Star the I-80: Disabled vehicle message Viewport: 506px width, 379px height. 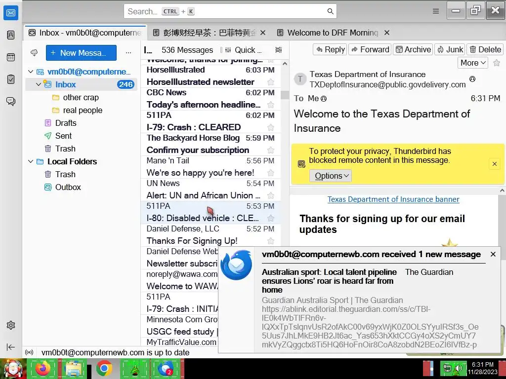(271, 218)
